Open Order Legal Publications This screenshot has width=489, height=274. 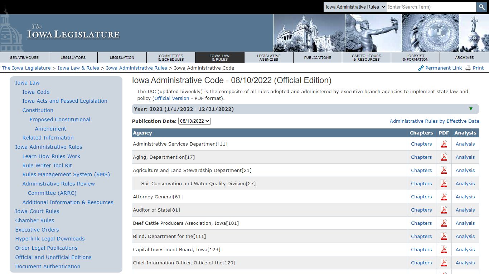click(46, 248)
